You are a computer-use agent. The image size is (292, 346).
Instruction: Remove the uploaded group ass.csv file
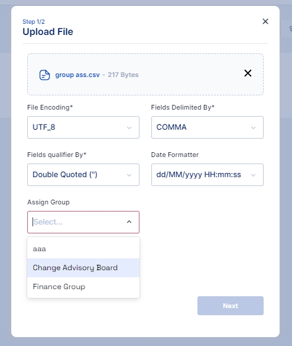point(248,73)
